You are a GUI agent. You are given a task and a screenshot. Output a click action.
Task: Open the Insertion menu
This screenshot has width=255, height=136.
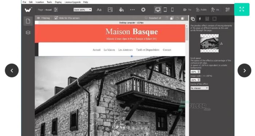point(40,2)
